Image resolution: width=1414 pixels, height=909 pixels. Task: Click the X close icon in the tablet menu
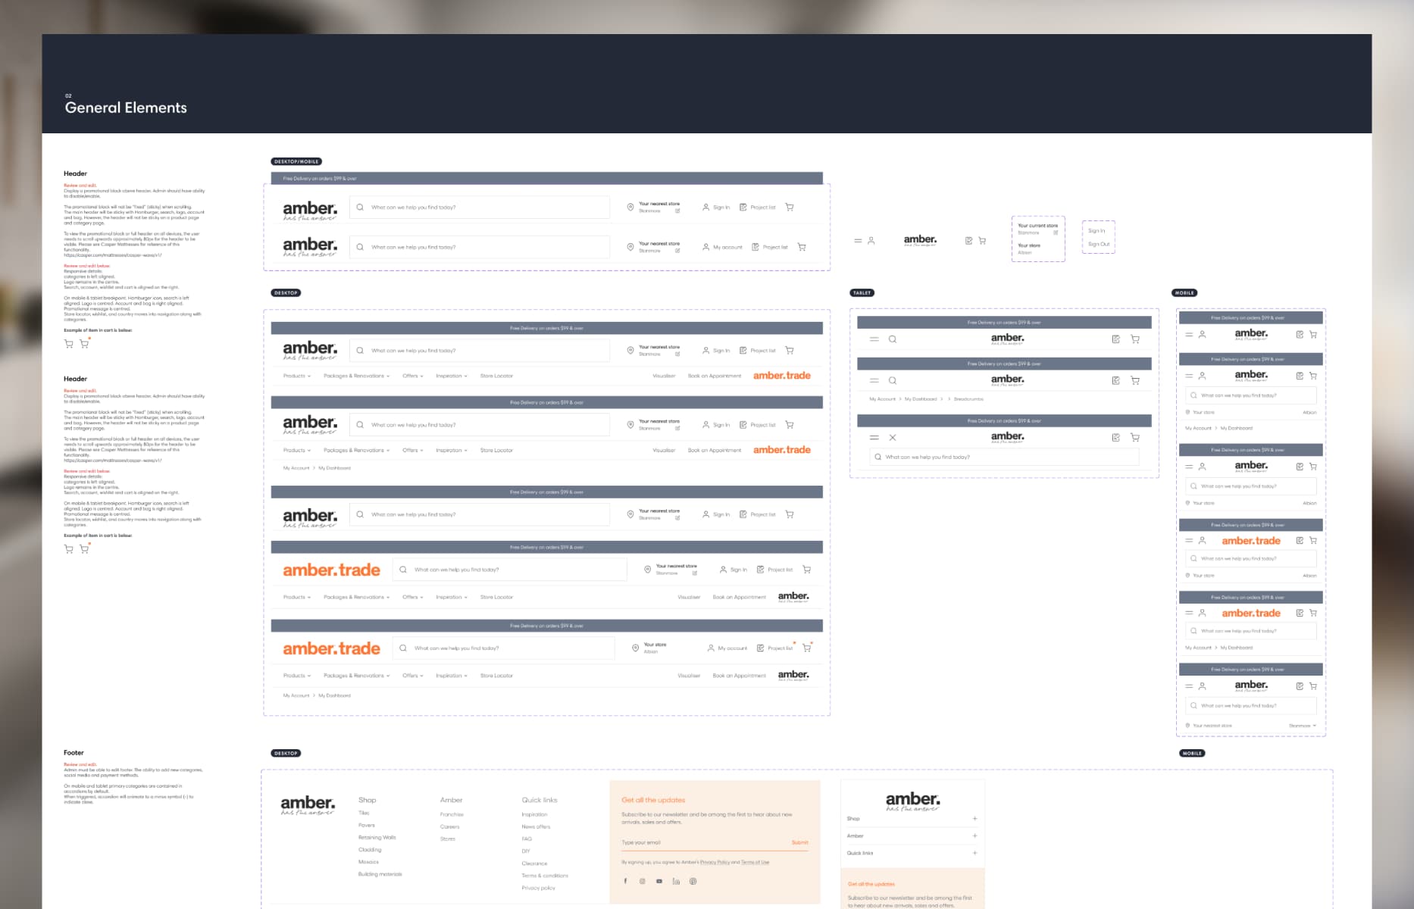tap(893, 437)
